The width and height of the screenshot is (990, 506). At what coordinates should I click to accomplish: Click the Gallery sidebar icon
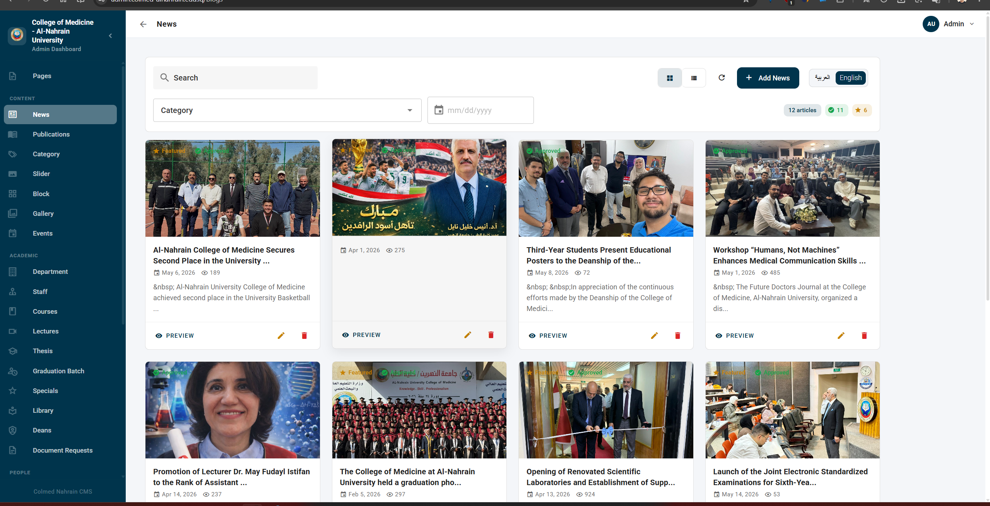click(13, 214)
